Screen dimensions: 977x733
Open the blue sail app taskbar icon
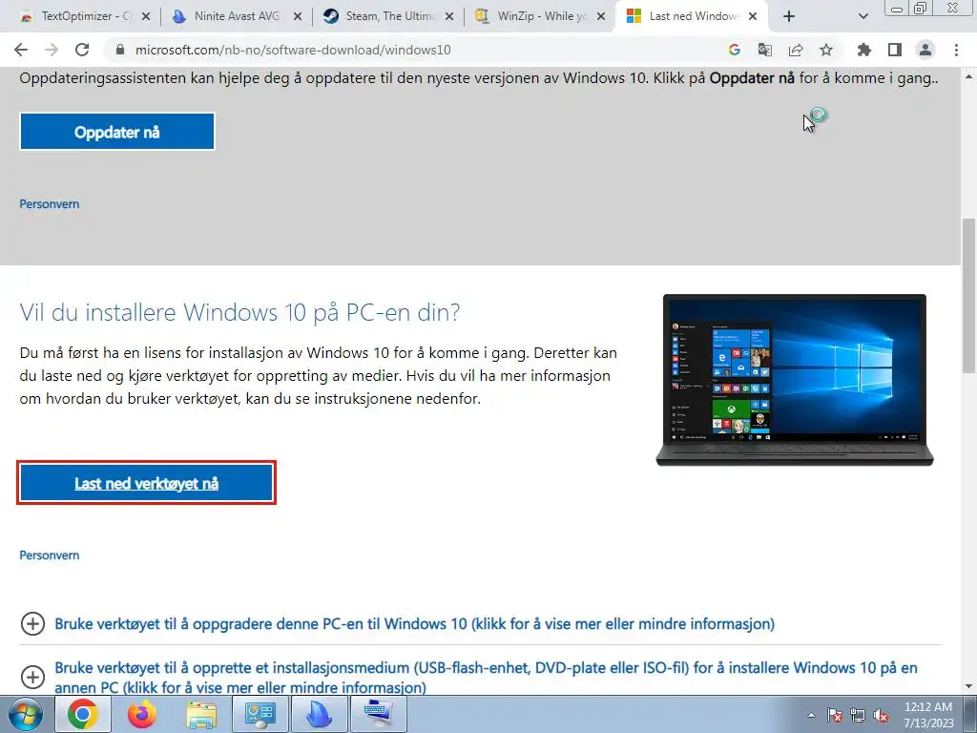[319, 714]
